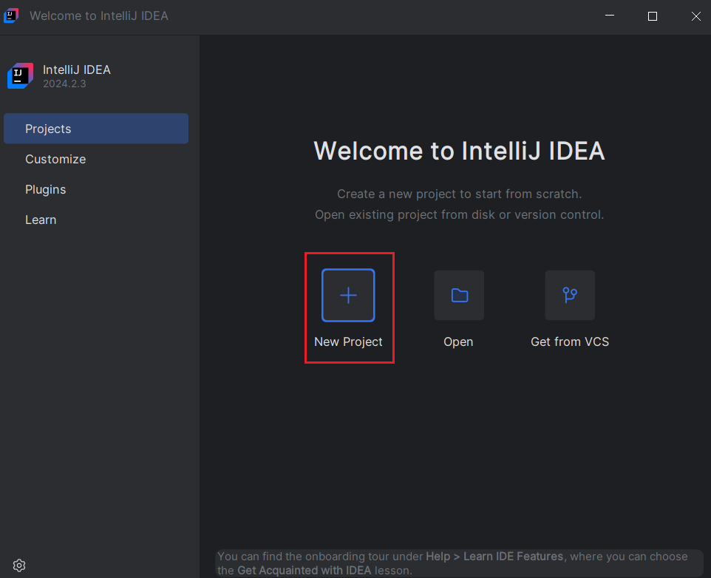
Task: Click the Get from VCS branch icon
Action: (570, 295)
